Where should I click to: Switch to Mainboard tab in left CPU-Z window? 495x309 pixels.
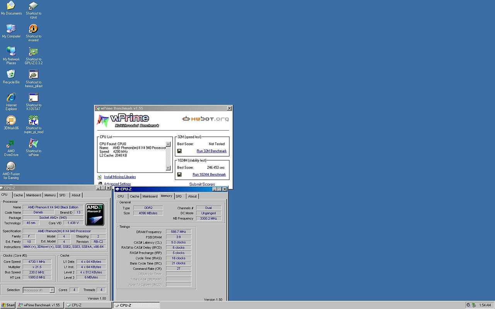point(34,195)
